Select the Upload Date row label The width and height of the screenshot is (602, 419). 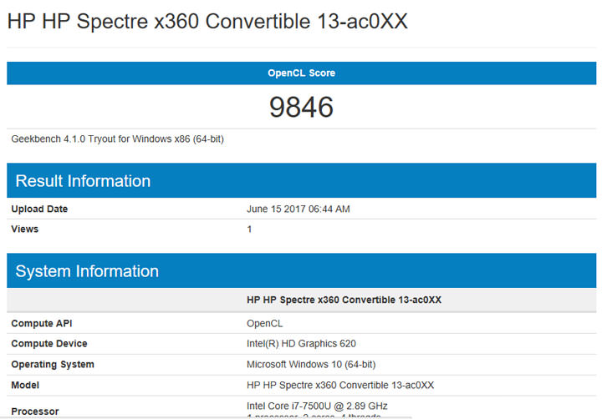click(39, 209)
